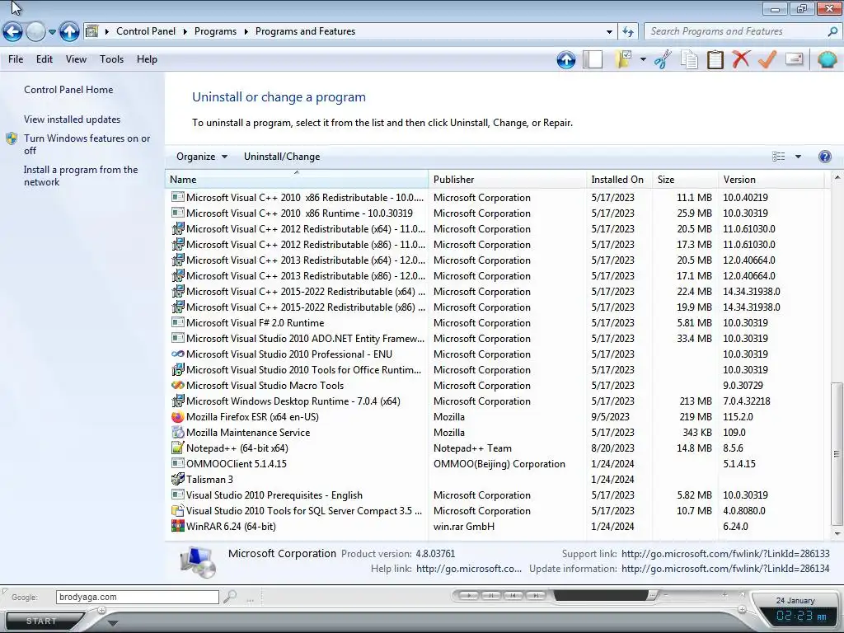Open the Tools menu
Image resolution: width=844 pixels, height=633 pixels.
click(111, 59)
